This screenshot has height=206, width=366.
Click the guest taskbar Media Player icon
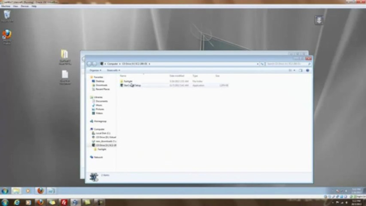pyautogui.click(x=28, y=191)
